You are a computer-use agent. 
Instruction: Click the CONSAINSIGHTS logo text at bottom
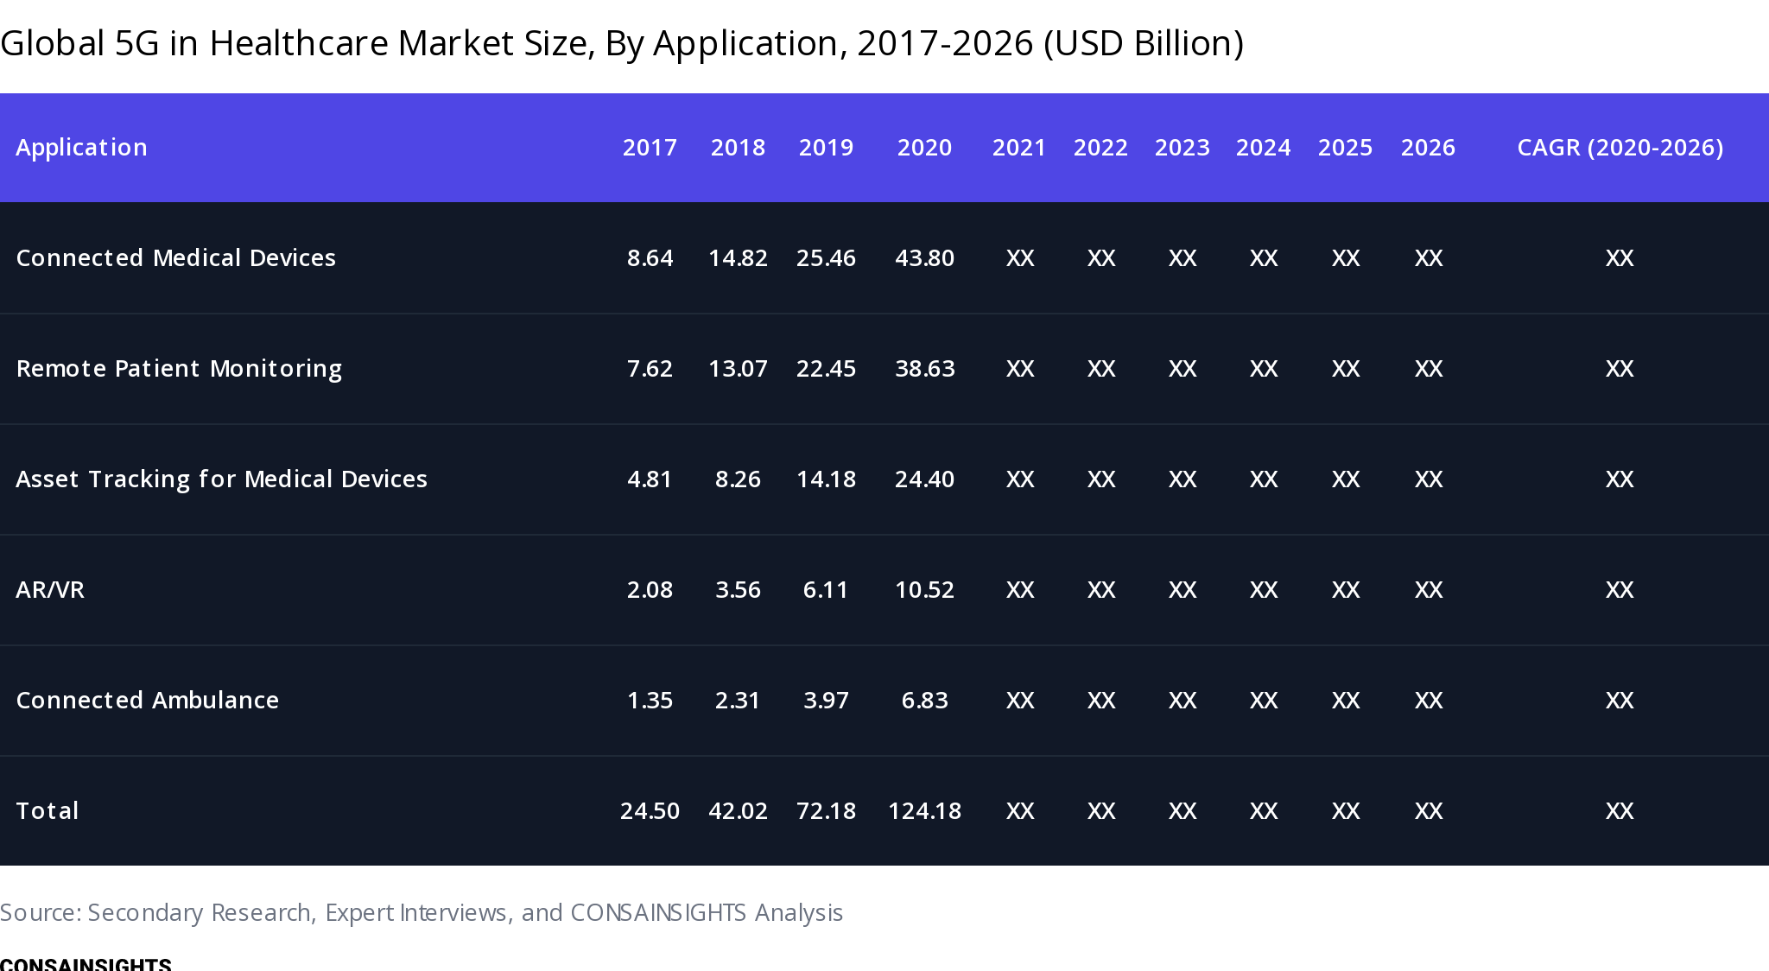click(x=86, y=963)
